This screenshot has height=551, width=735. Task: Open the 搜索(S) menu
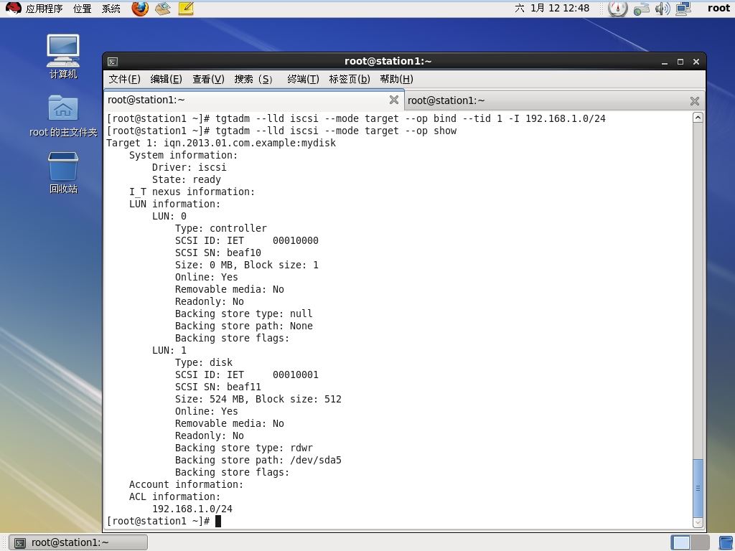(x=253, y=79)
